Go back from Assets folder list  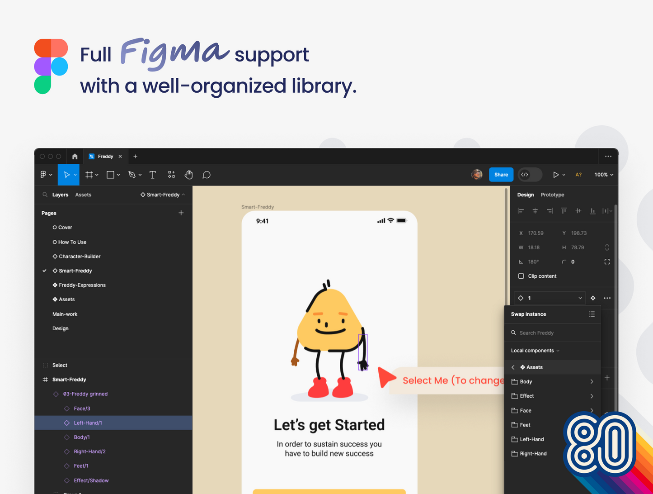[x=513, y=367]
